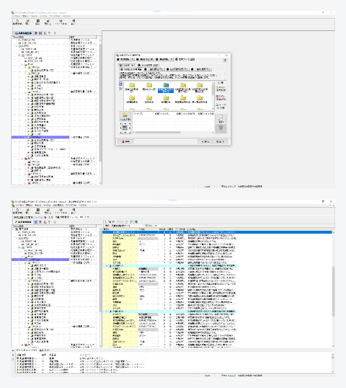Click the red X icon above top window tree

[x=40, y=33]
